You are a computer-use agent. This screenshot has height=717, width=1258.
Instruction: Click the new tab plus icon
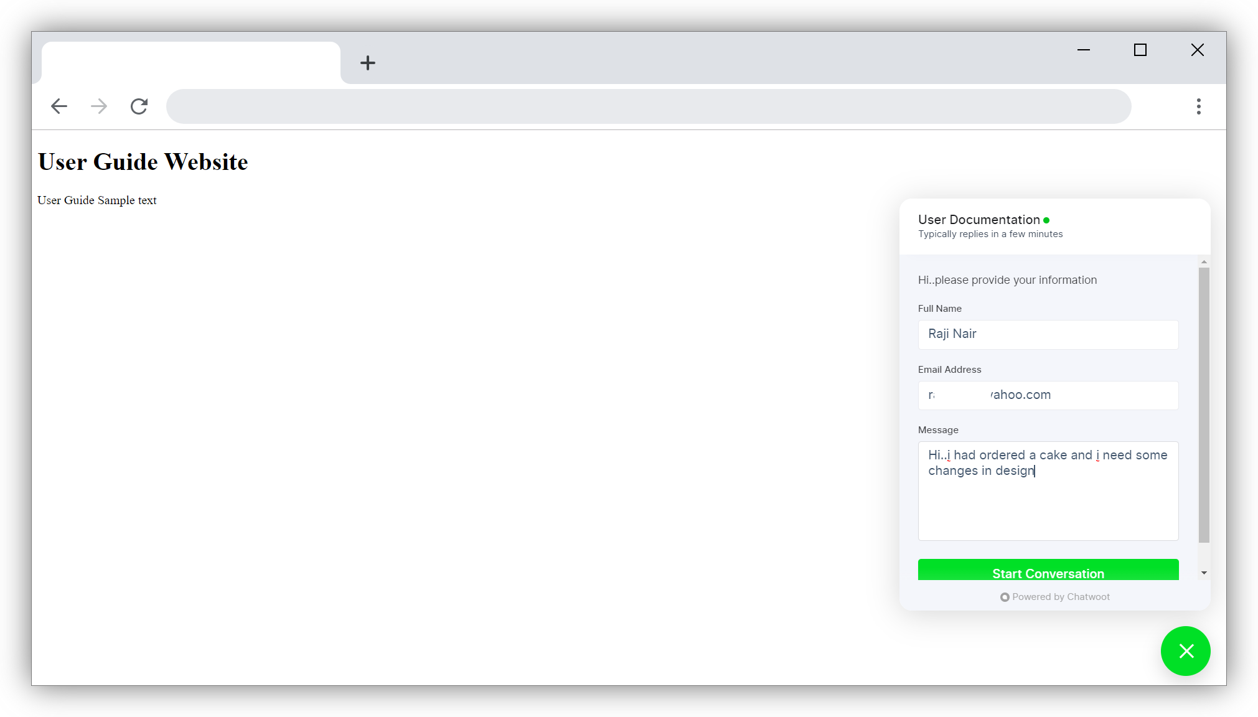tap(367, 62)
